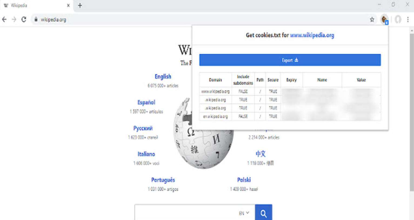Screen dimensions: 414x220
Task: Click the Include subdomains column header
Action: coord(243,80)
